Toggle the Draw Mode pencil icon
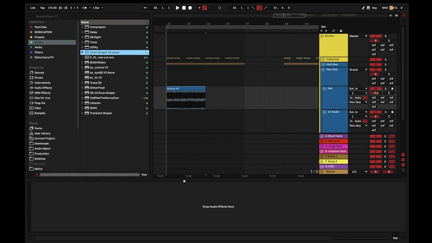The height and width of the screenshot is (243, 432). coord(363,8)
